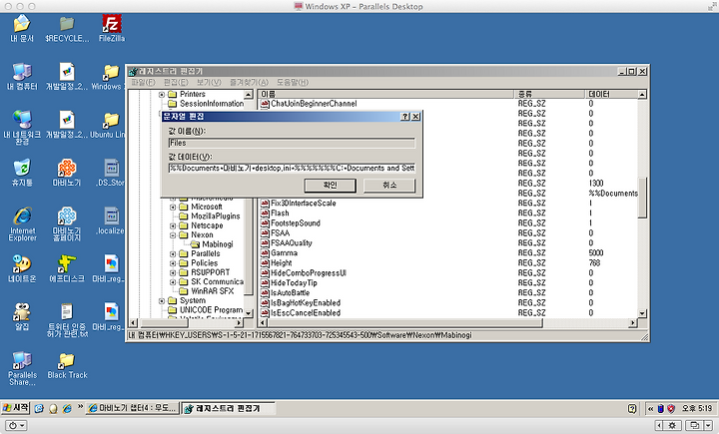The image size is (719, 434).
Task: Click help icon in String Edit dialog
Action: tap(404, 117)
